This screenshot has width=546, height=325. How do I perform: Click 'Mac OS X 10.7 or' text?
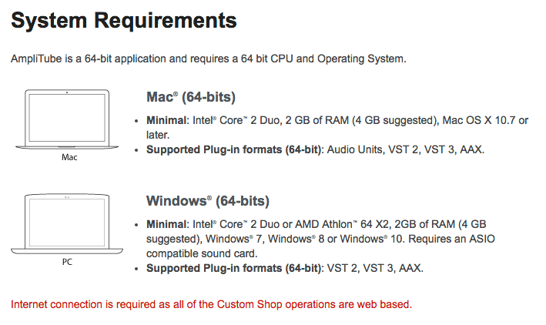485,120
